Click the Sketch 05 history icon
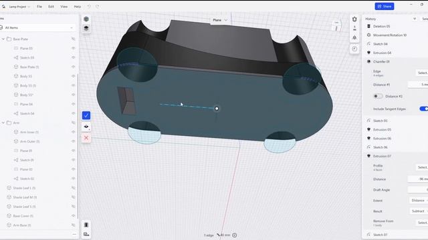The image size is (428, 240). click(x=368, y=121)
